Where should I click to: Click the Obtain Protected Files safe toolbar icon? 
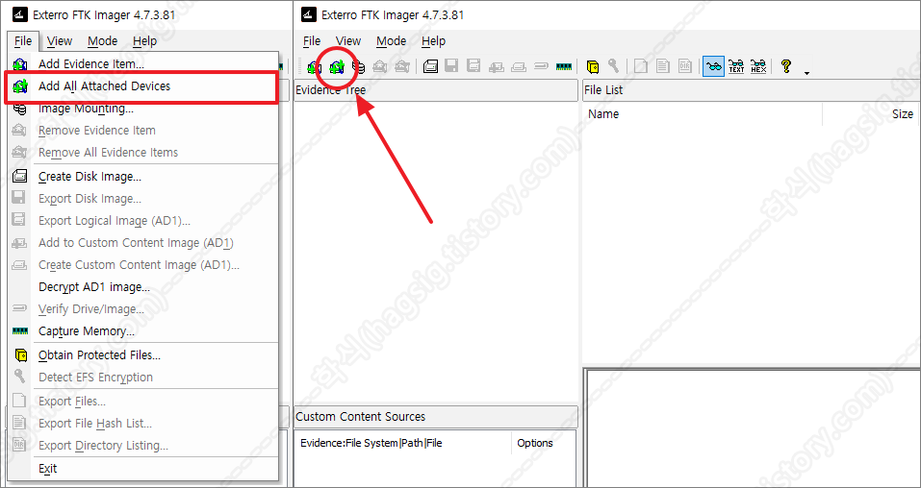click(593, 66)
